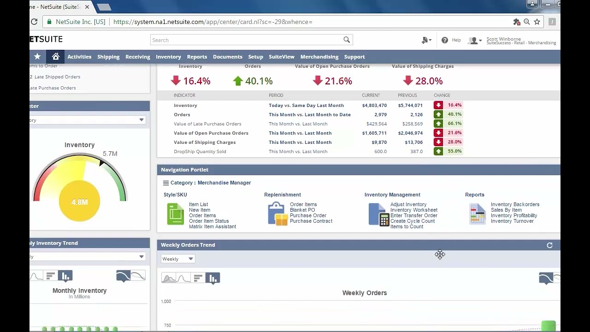Toggle the Category menu hamburger icon
590x332 pixels.
click(x=166, y=183)
